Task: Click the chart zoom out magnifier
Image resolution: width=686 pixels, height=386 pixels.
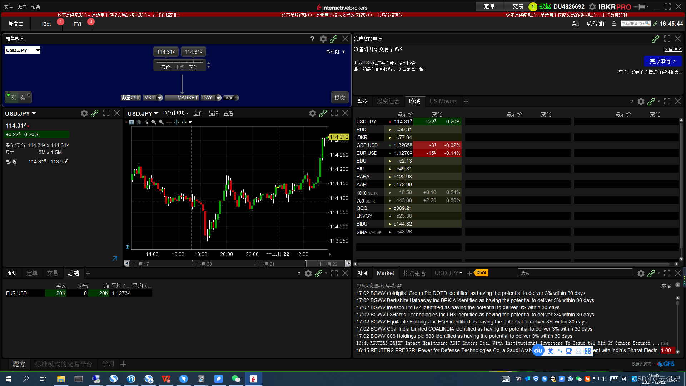Action: click(x=161, y=122)
